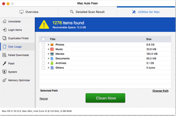The height and width of the screenshot is (116, 176).
Task: Click the magnifier icon for Detailed Scan Result
Action: point(72,12)
